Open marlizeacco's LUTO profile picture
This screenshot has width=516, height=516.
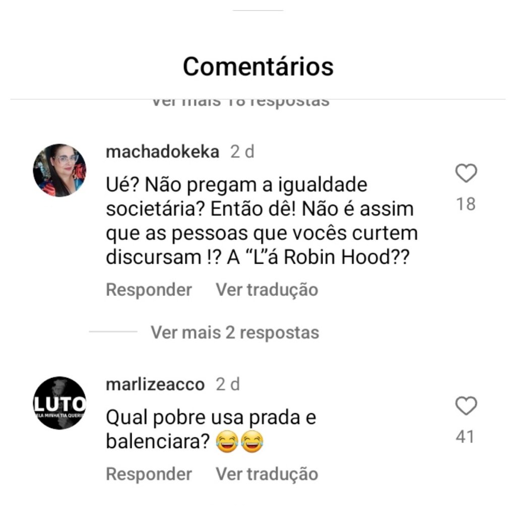click(59, 403)
